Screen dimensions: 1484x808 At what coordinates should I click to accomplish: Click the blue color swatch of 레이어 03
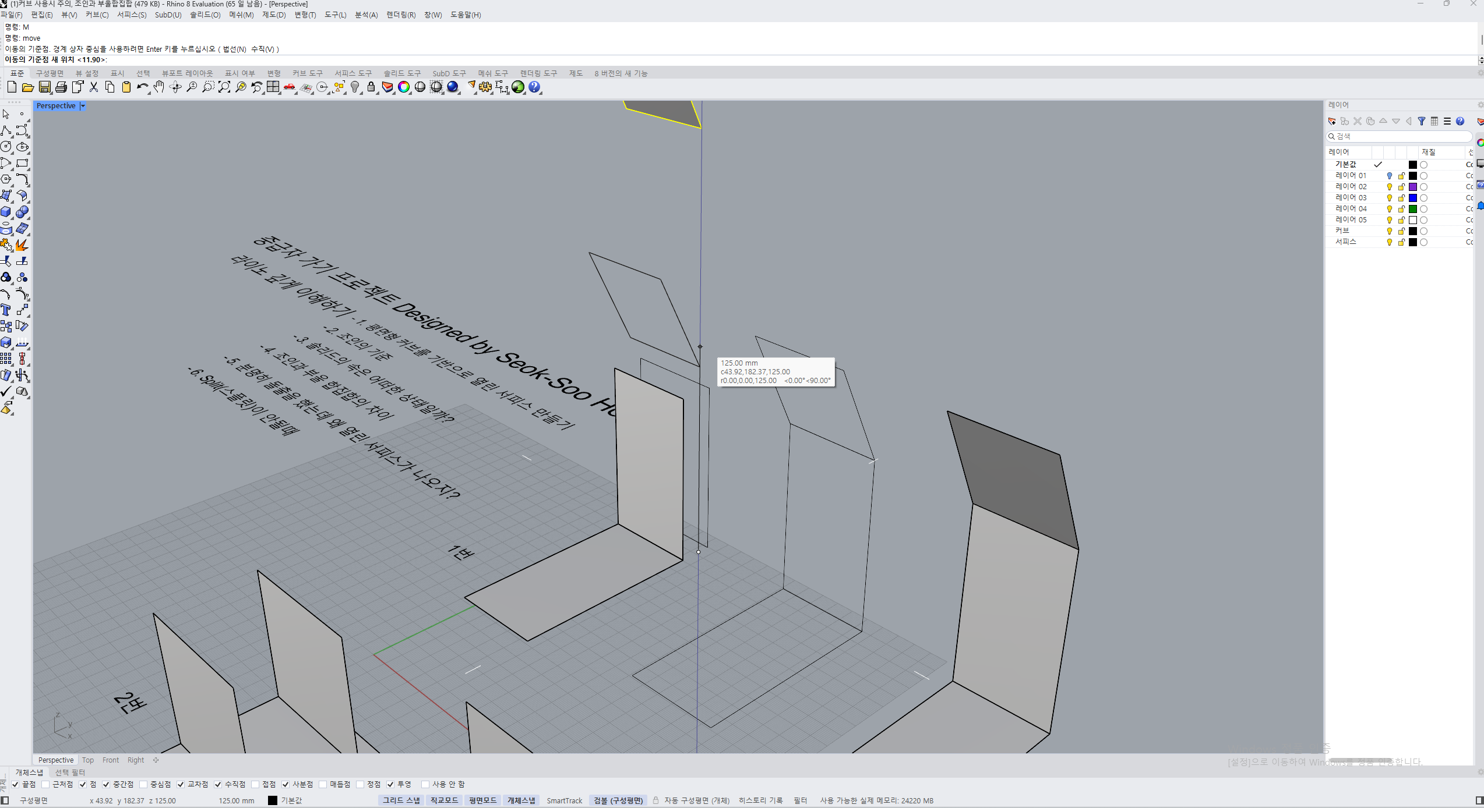[1413, 198]
